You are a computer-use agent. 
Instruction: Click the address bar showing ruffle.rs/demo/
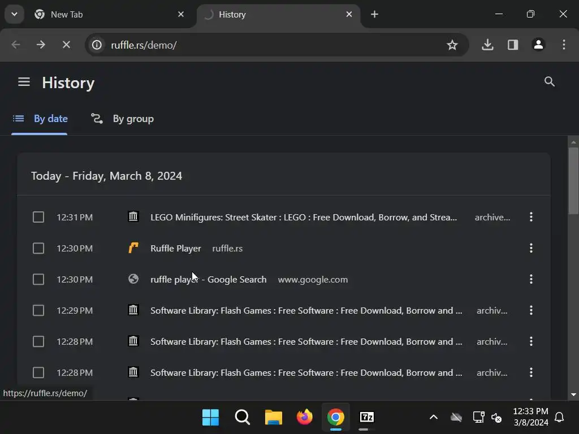coord(277,45)
